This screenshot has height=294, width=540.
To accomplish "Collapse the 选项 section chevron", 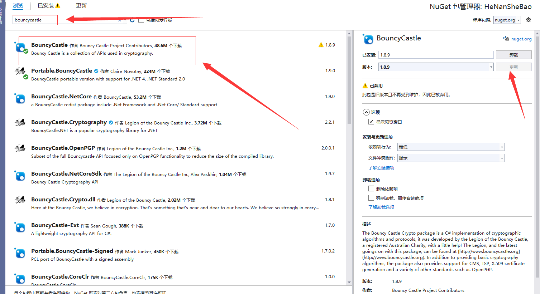I will 366,112.
